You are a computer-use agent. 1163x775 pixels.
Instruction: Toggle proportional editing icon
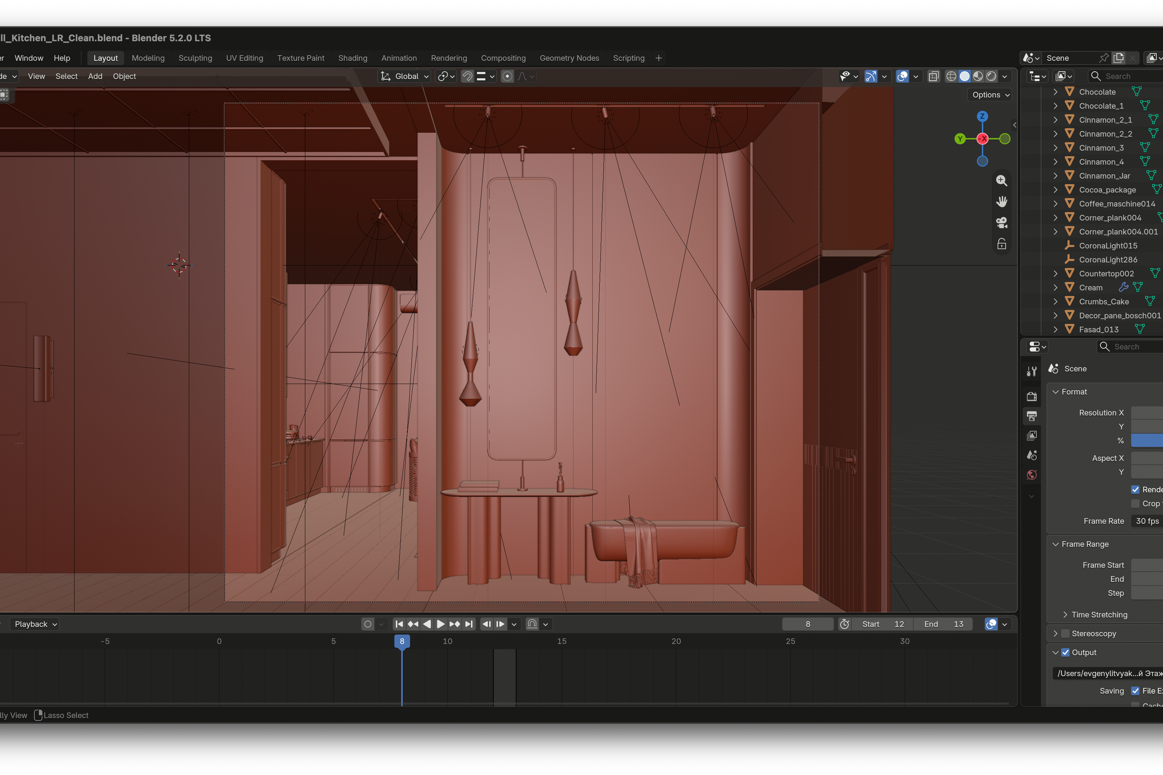point(507,76)
